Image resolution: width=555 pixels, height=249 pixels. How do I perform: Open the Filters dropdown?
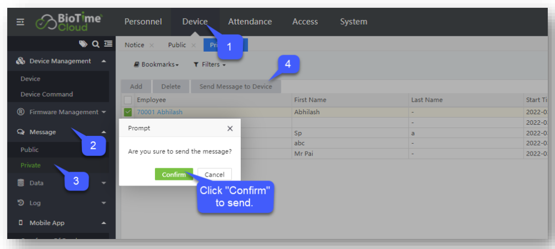(x=210, y=65)
